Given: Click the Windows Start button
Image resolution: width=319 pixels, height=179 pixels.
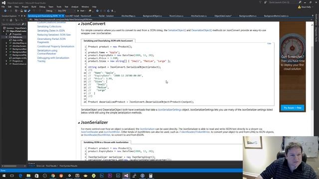Looking at the screenshot, I should point(3,176).
